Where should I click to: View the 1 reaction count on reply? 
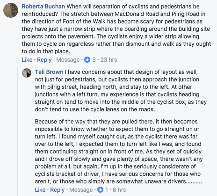tap(107, 190)
